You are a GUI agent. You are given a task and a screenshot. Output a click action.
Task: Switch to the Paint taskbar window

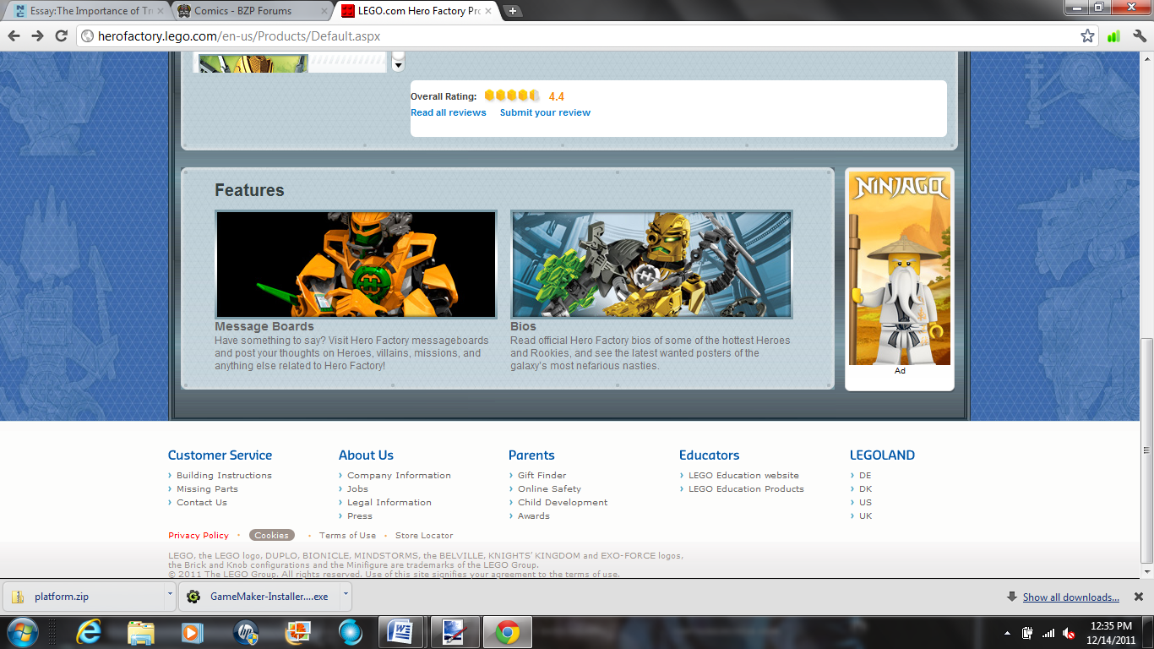pyautogui.click(x=455, y=632)
